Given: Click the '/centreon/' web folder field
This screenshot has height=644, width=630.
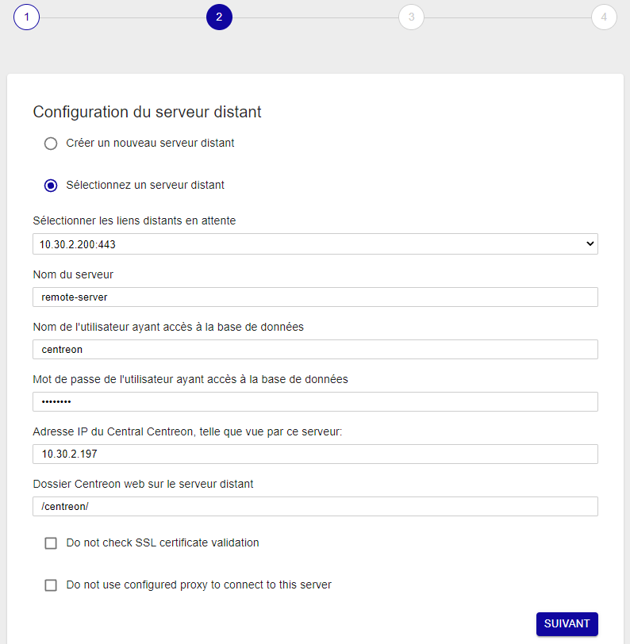Looking at the screenshot, I should [x=315, y=507].
